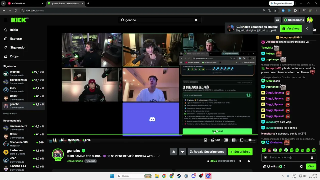Screen dimensions: 320x180
Task: Open the emoji picker in chat
Action: tap(312, 157)
